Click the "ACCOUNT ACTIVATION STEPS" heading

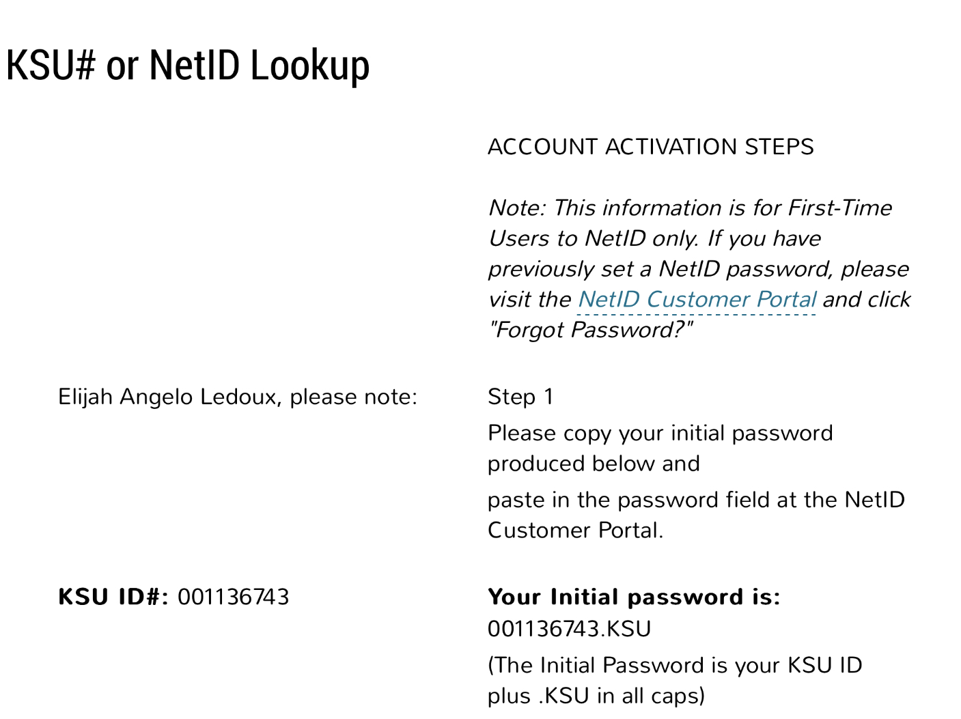[x=650, y=147]
